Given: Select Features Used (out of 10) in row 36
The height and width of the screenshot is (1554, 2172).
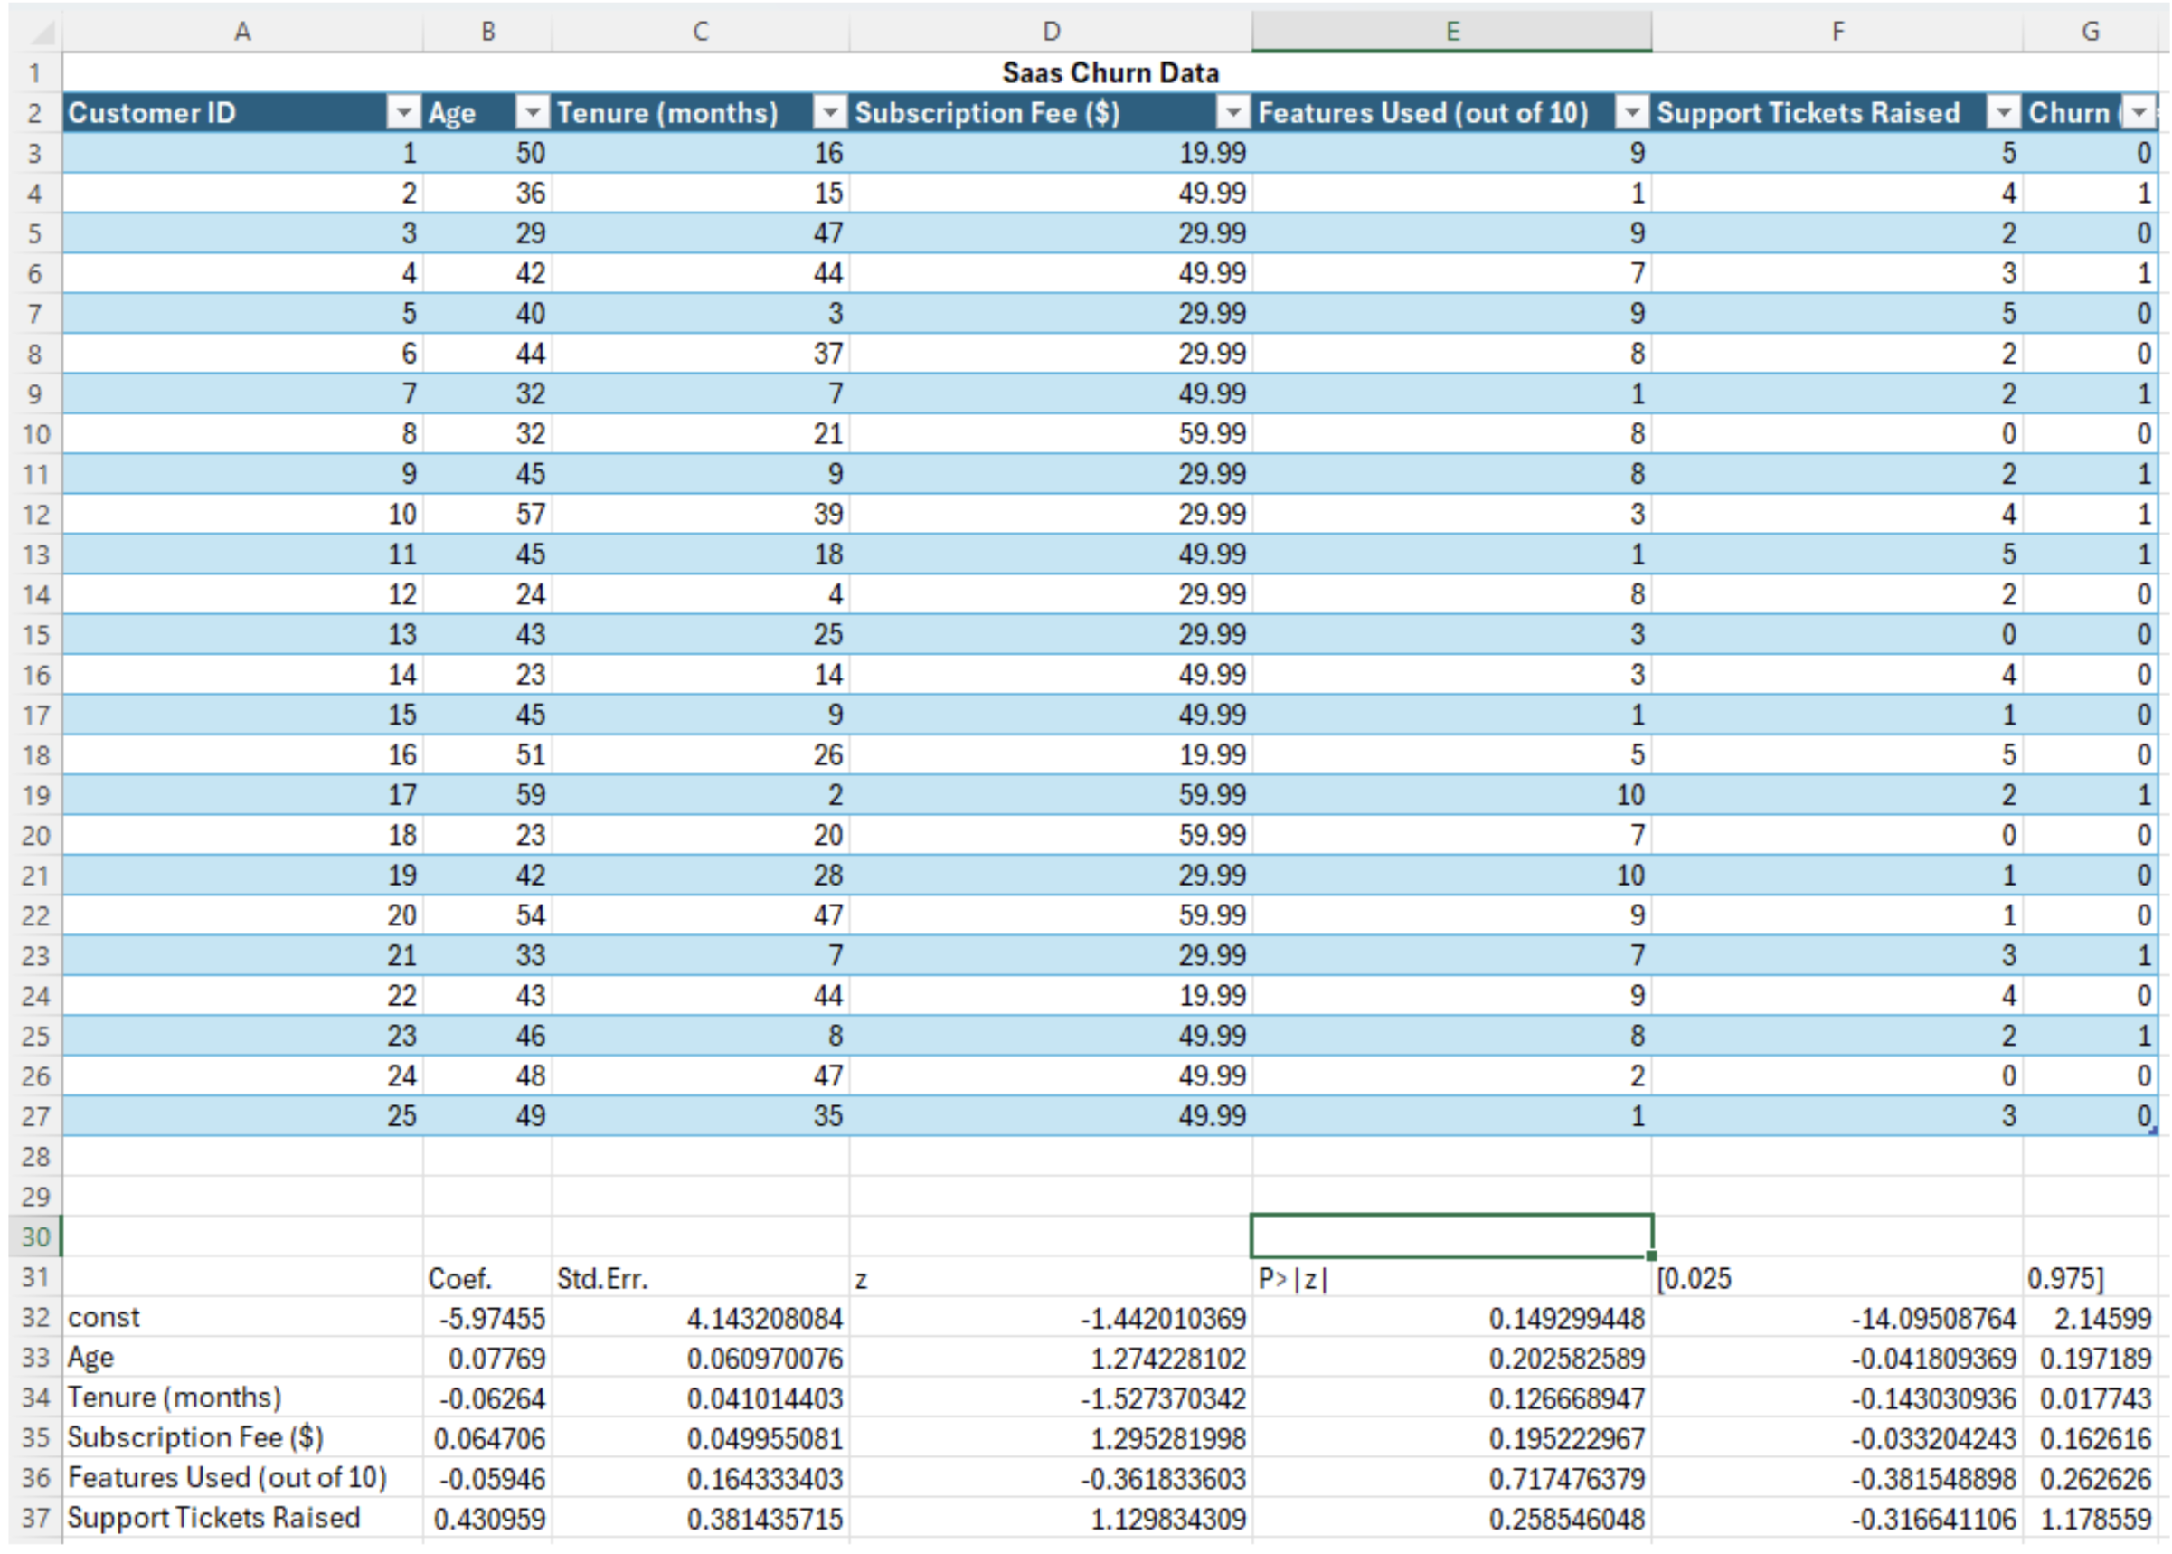Looking at the screenshot, I should pyautogui.click(x=243, y=1478).
